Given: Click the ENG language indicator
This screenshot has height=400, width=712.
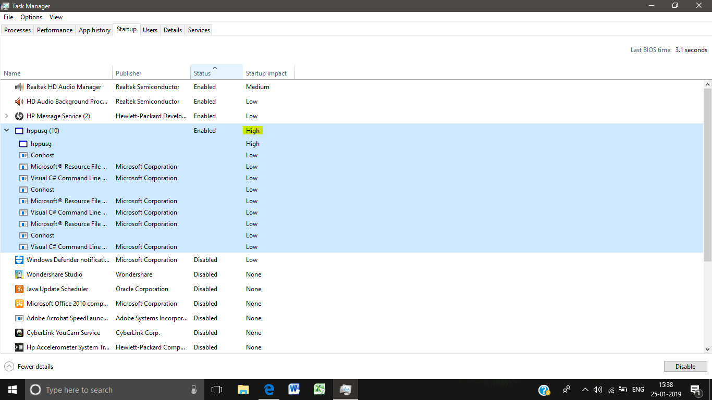Looking at the screenshot, I should coord(638,390).
